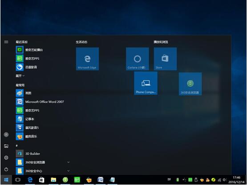Open the Microsoft Edge tile
Viewport: 247px width, 185px height.
tap(87, 59)
